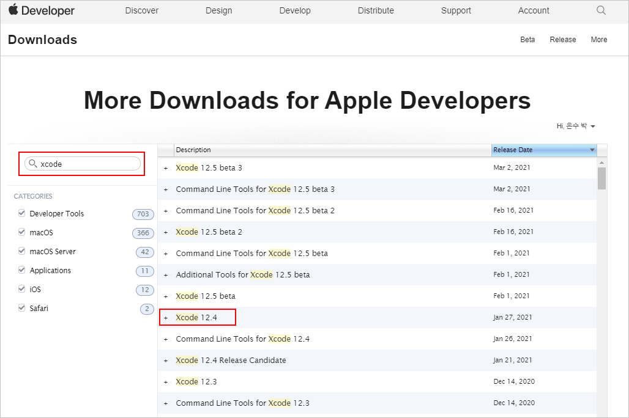
Task: Toggle the Safari category checkbox
Action: (x=21, y=308)
